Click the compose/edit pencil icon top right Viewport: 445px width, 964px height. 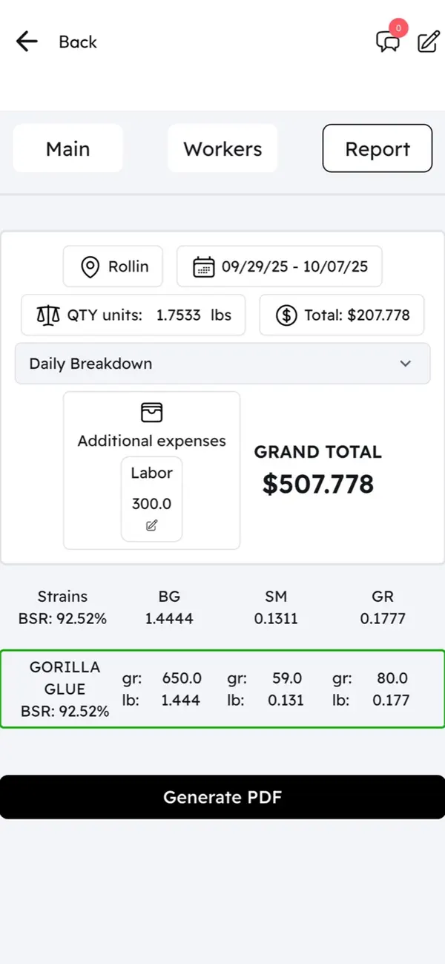click(429, 42)
